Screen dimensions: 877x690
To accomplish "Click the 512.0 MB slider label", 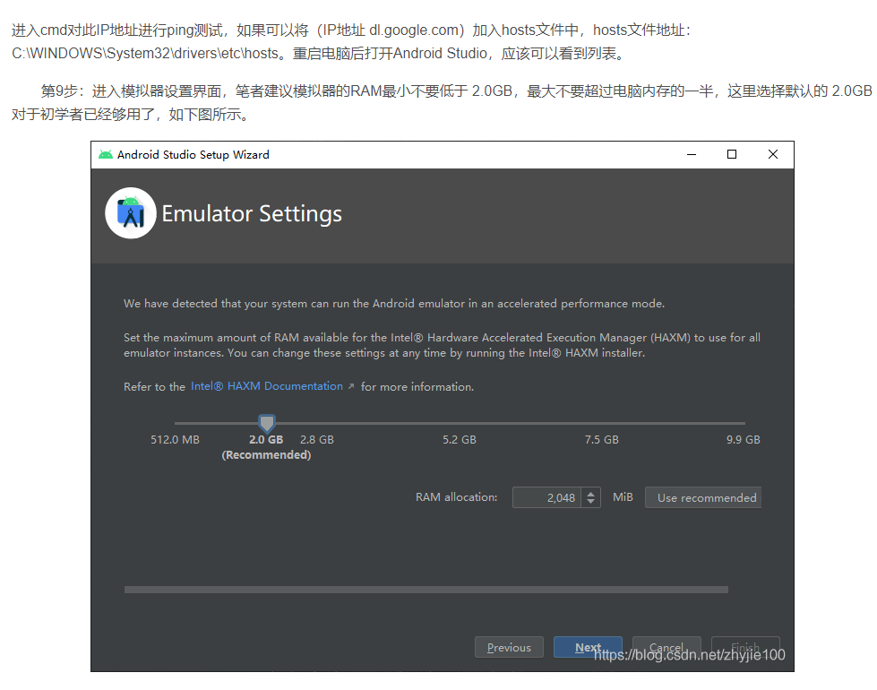I will pyautogui.click(x=175, y=440).
